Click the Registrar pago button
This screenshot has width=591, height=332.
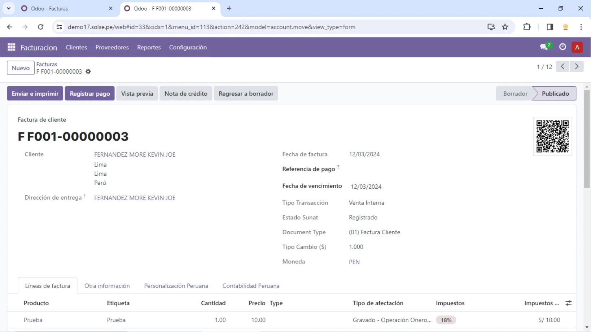(x=89, y=93)
